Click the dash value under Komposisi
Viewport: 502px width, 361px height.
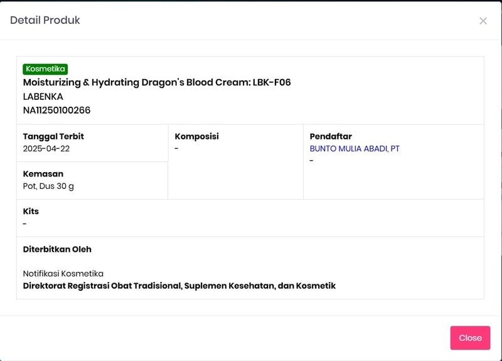tap(177, 149)
